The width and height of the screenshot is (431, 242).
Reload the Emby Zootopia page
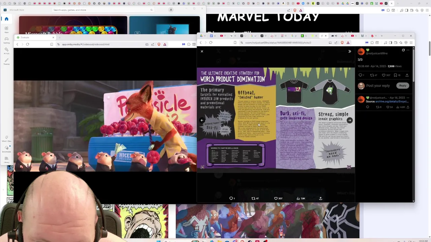(x=28, y=44)
